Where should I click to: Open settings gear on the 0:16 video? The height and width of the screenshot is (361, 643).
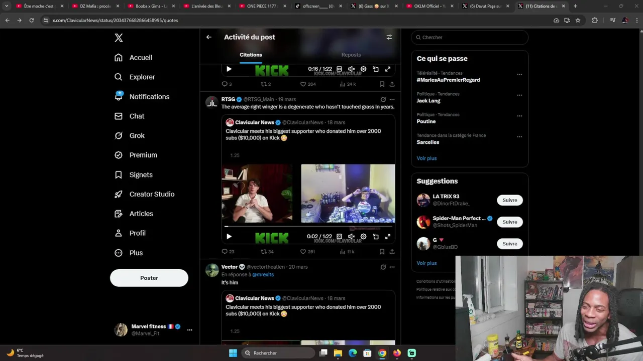[363, 69]
